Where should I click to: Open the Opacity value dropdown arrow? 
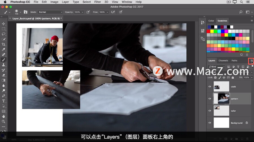click(83, 12)
